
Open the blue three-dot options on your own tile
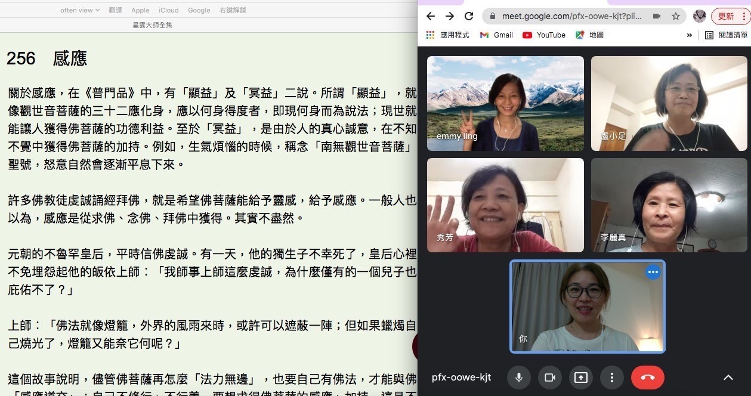653,272
